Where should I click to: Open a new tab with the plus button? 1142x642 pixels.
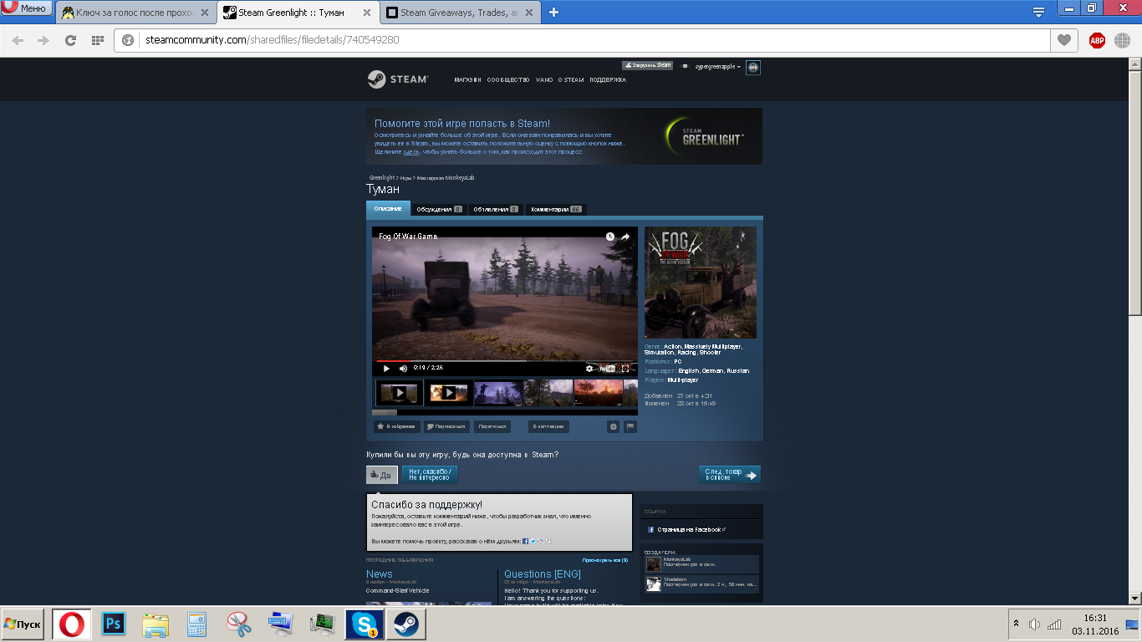click(553, 13)
